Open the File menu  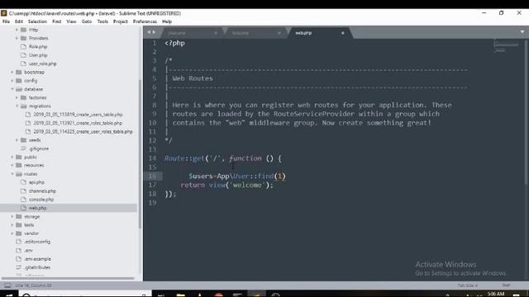click(6, 21)
